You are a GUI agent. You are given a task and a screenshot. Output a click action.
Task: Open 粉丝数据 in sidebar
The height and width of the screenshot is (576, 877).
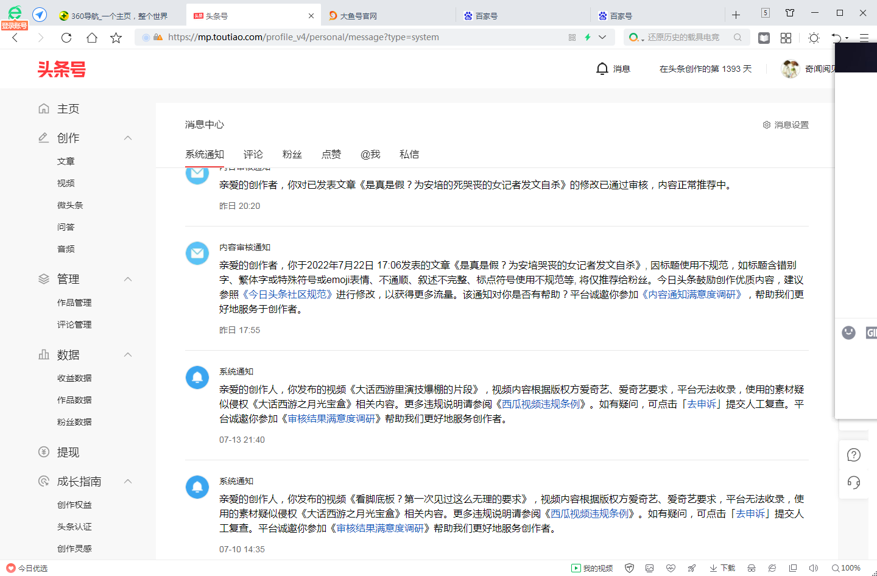coord(74,422)
